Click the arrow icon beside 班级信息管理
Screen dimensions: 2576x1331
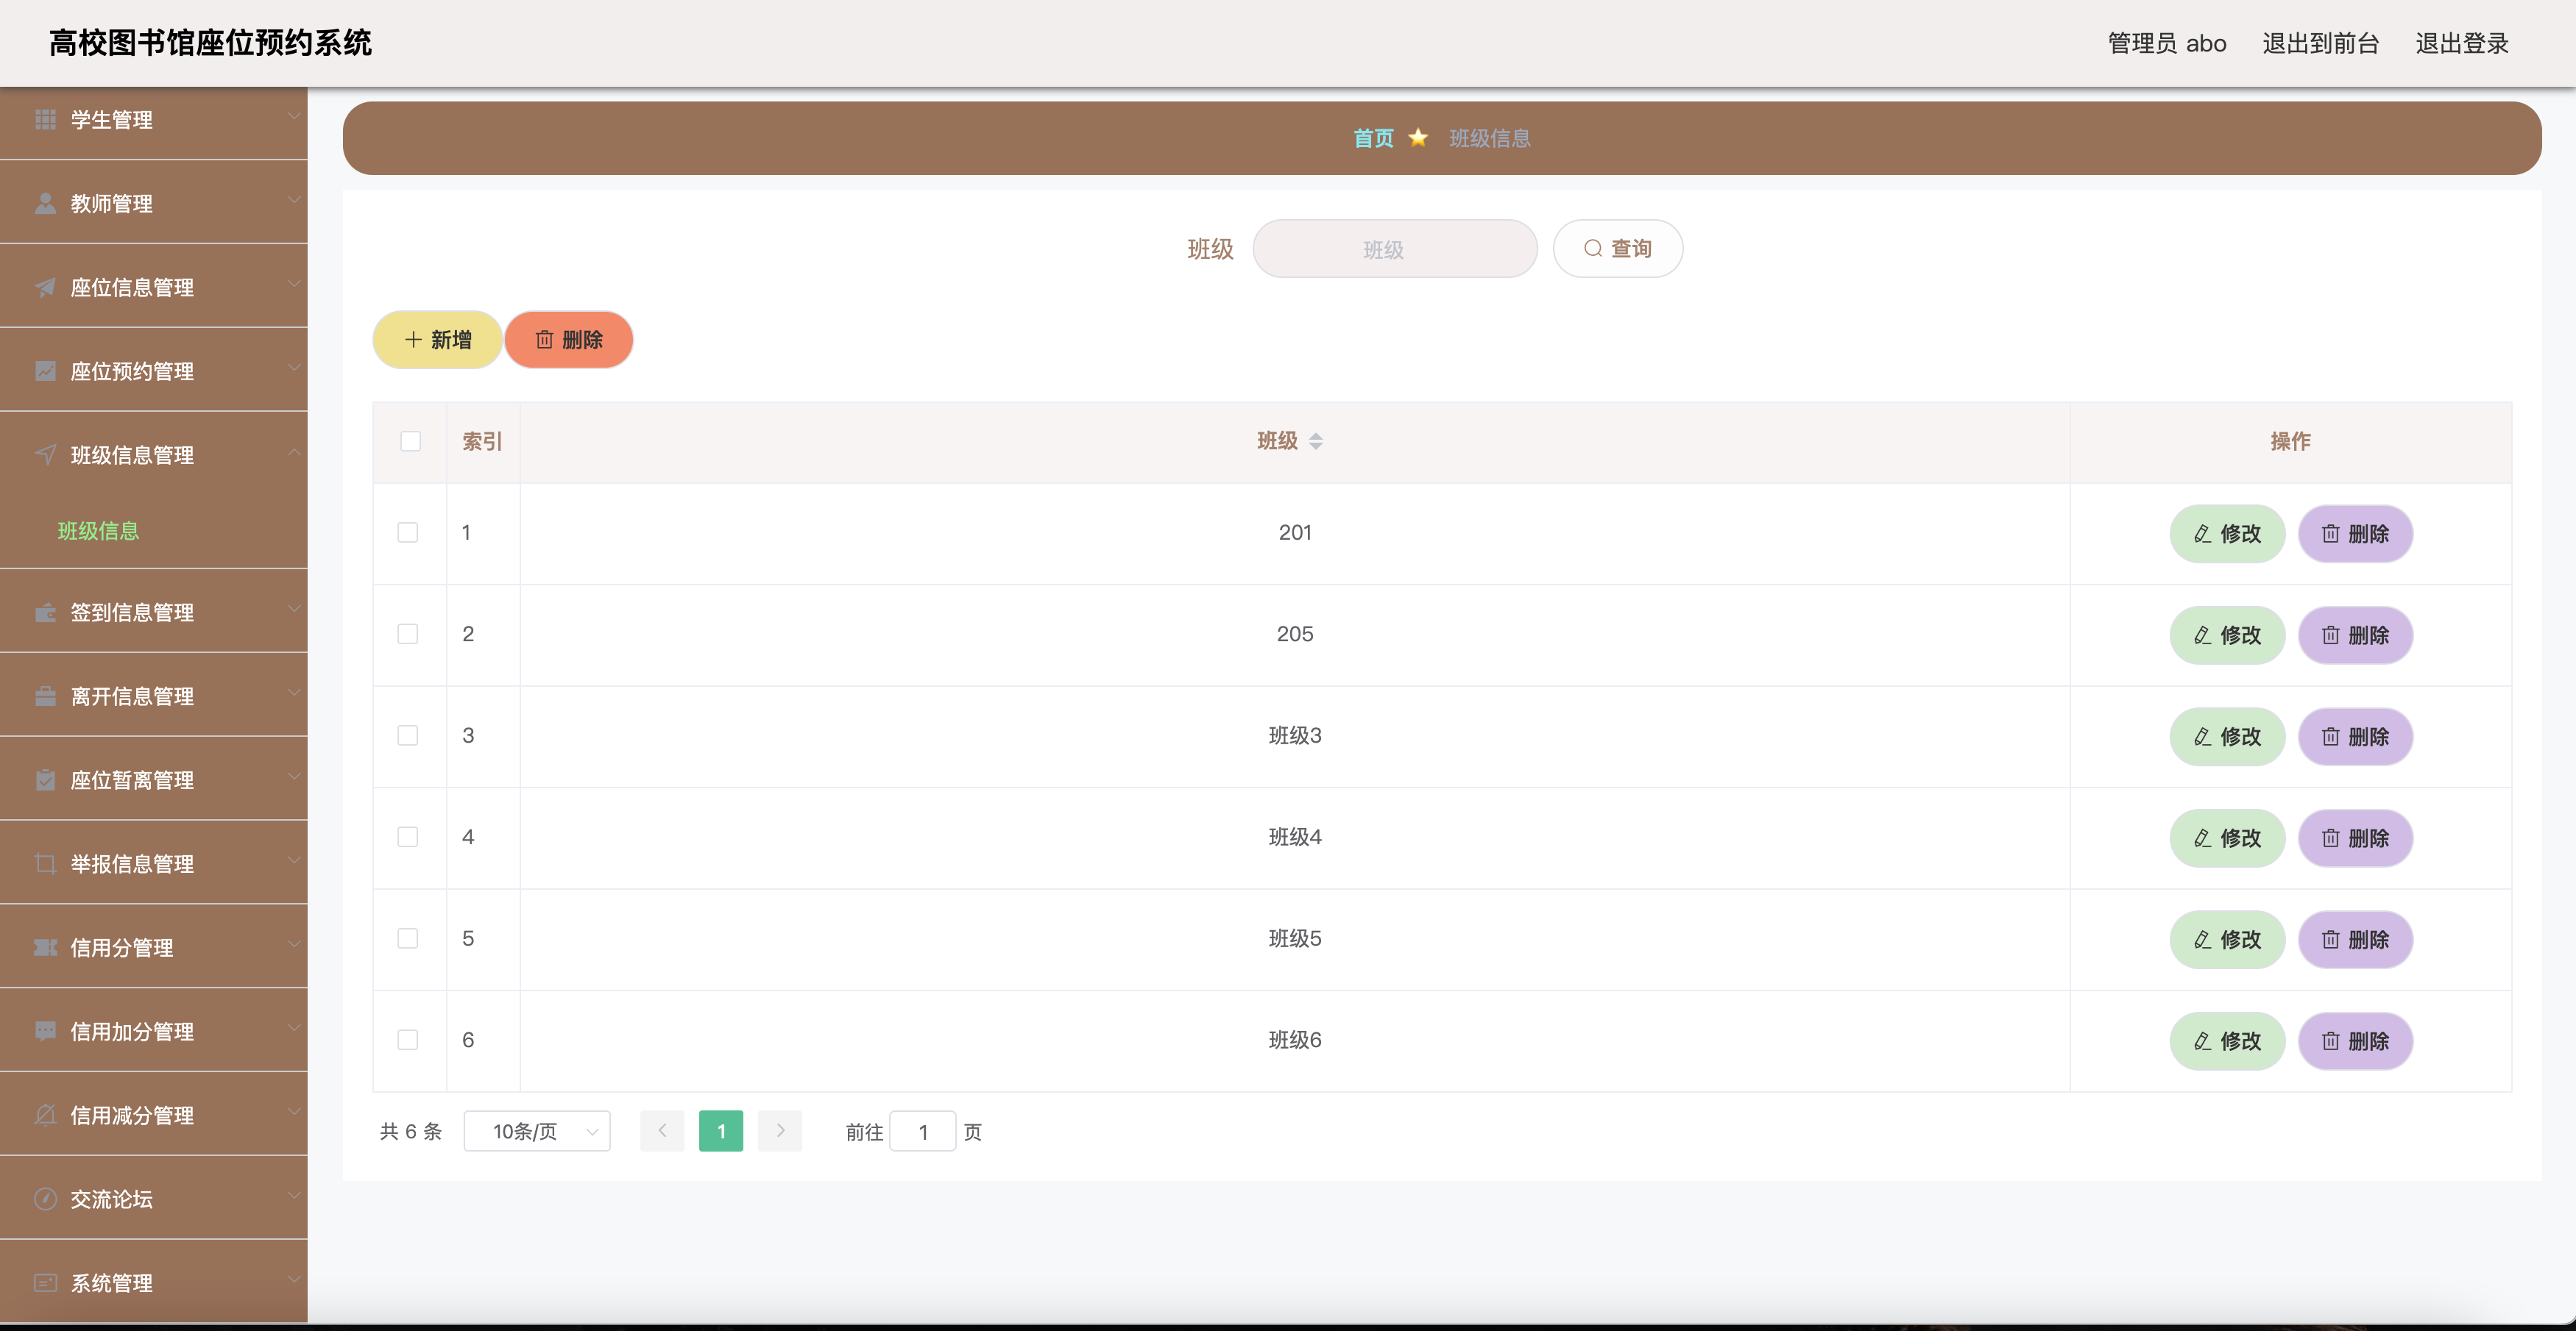(x=45, y=456)
